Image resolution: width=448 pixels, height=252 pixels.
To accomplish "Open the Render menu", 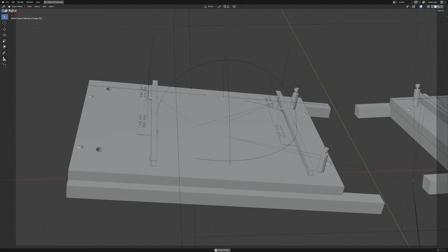I will [20, 2].
